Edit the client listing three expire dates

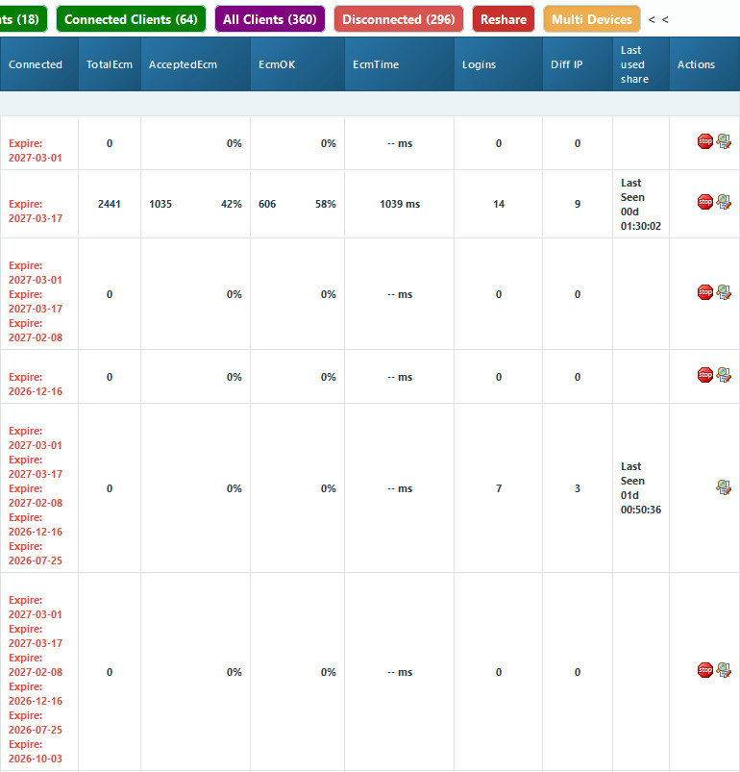coord(724,292)
